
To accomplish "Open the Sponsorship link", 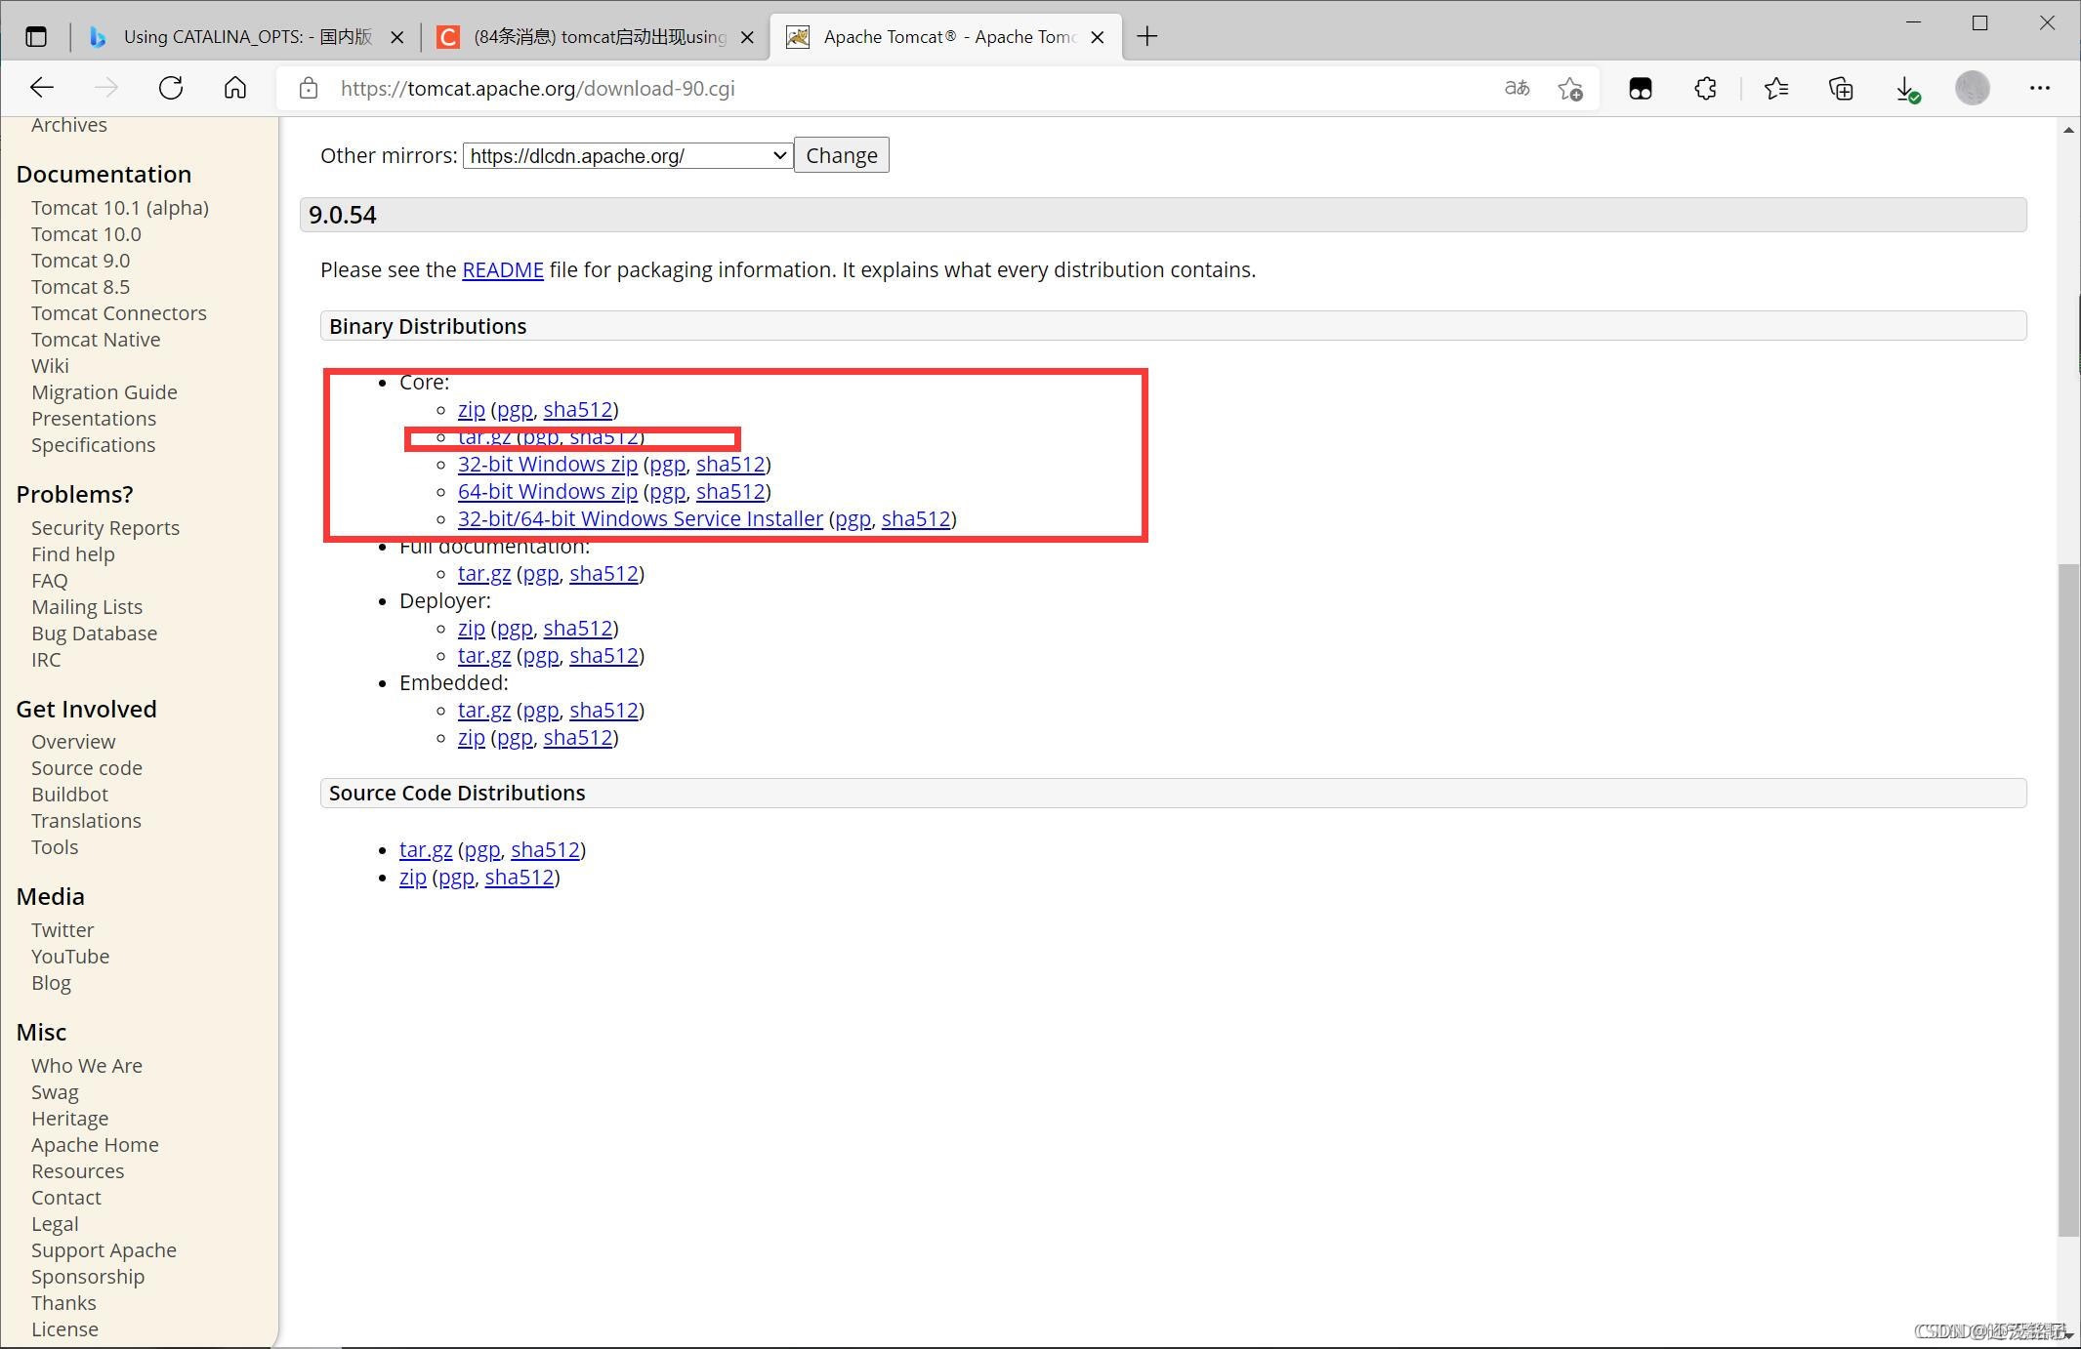I will 88,1277.
